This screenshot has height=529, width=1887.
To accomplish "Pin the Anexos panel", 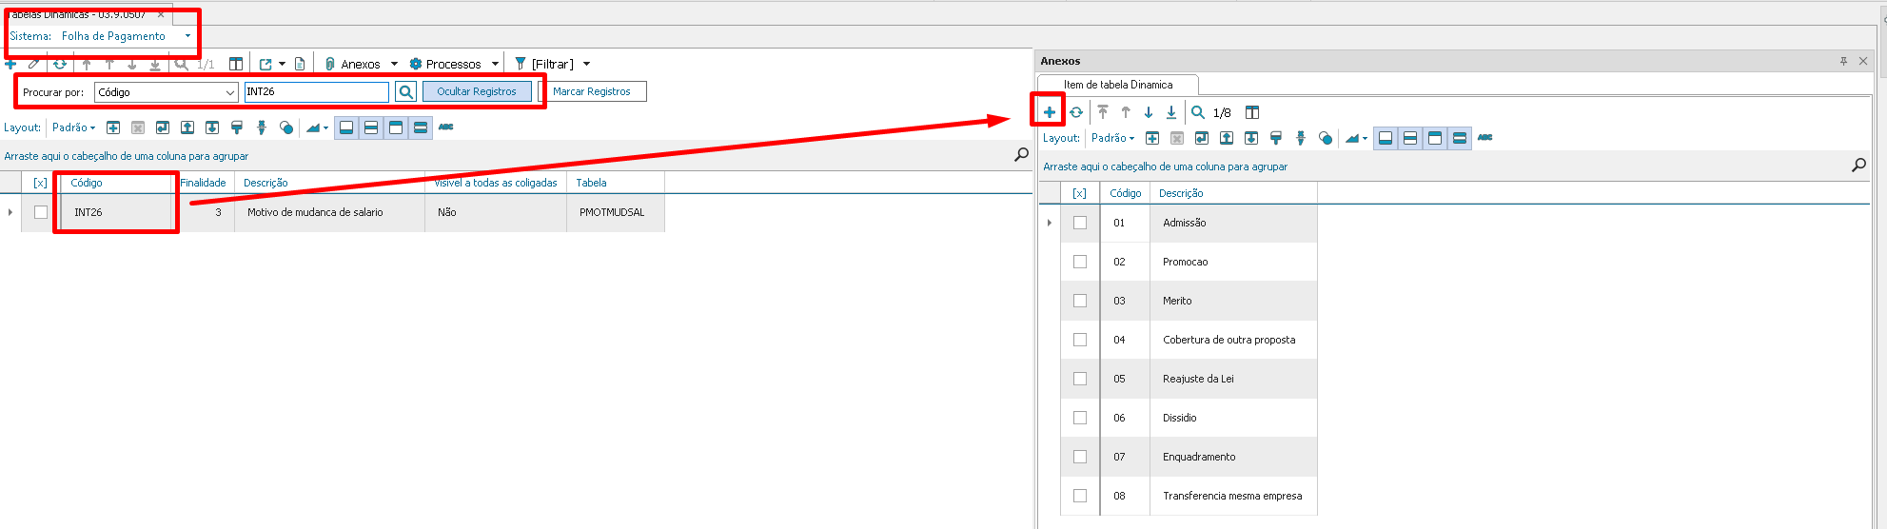I will (x=1843, y=61).
